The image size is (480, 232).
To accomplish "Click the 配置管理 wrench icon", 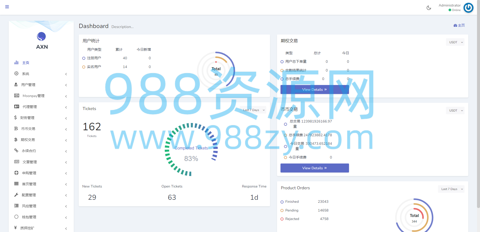I will [16, 195].
